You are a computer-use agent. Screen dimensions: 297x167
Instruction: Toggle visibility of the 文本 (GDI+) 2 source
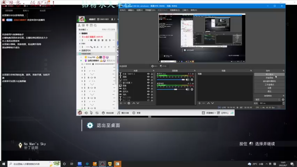[x=148, y=74]
